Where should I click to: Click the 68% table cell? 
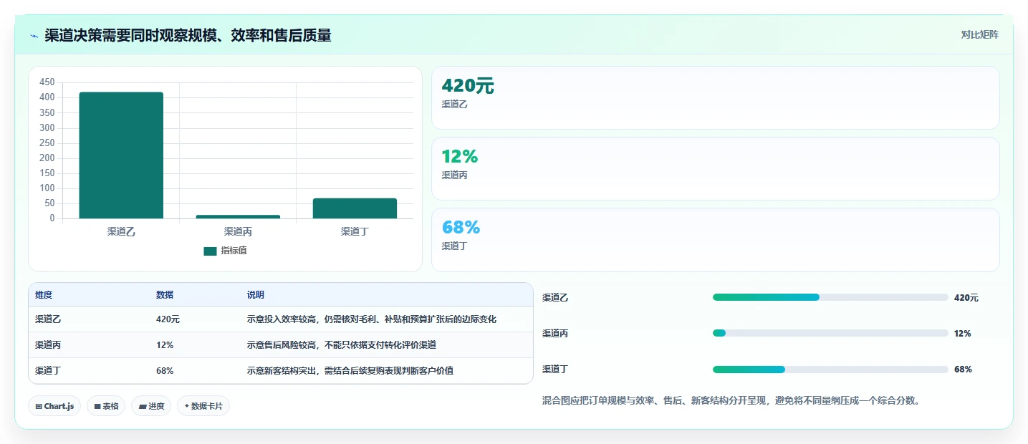coord(165,371)
